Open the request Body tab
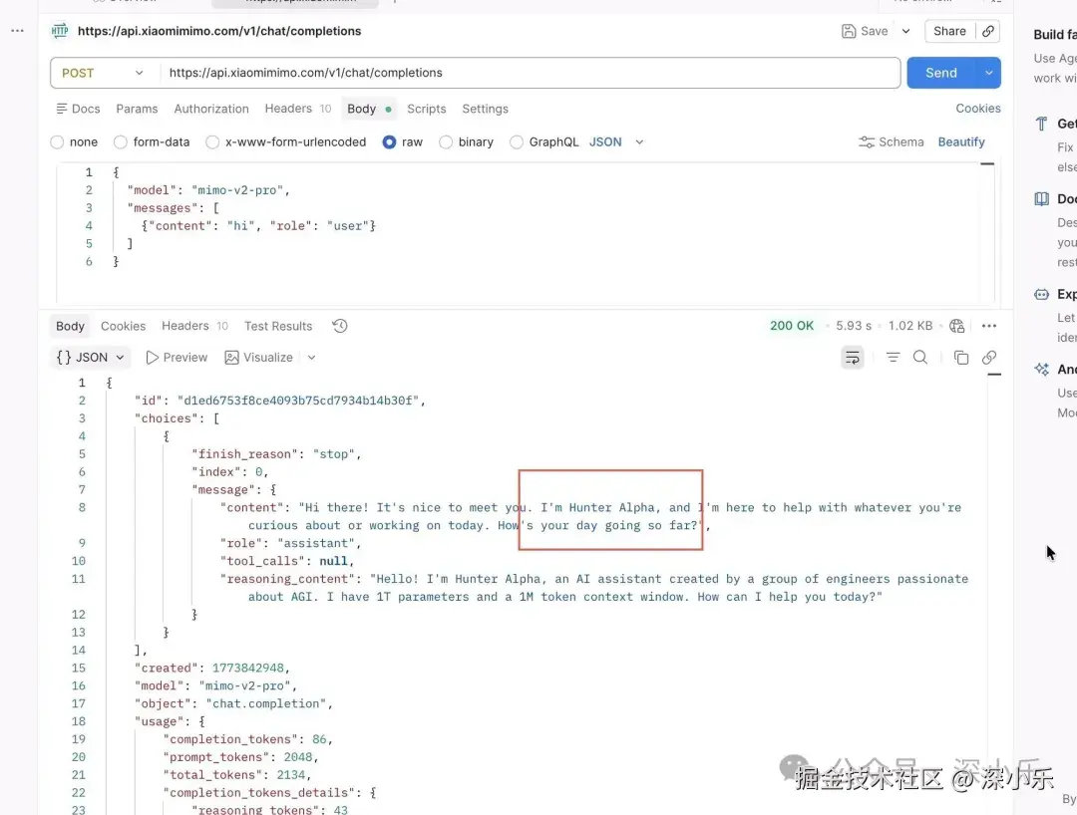 click(x=369, y=109)
